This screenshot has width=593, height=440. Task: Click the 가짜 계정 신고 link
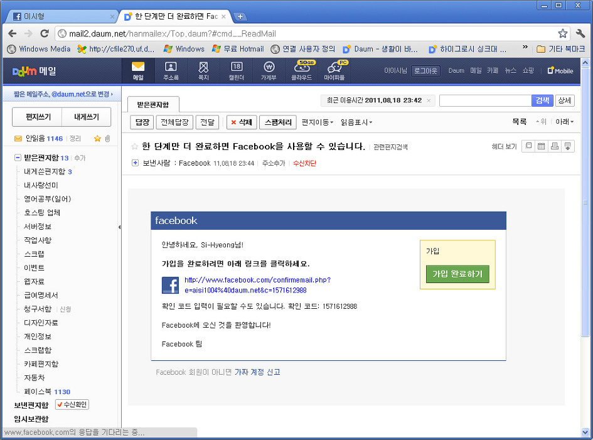(257, 372)
